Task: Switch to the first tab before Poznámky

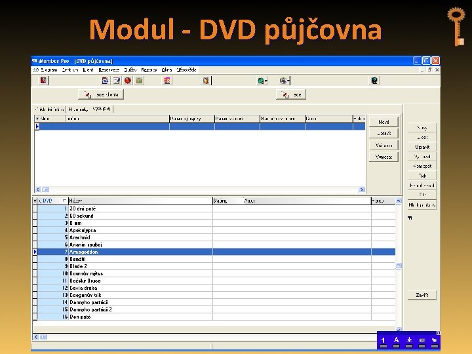Action: coord(49,109)
